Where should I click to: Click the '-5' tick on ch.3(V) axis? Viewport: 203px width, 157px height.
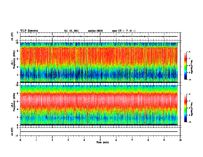(x=17, y=136)
